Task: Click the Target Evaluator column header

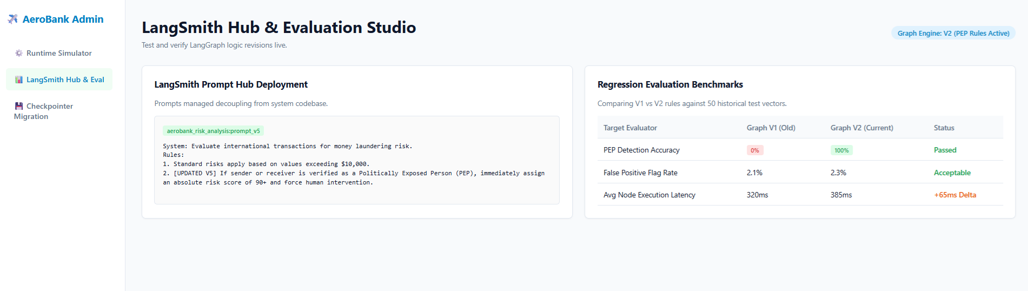Action: click(x=630, y=128)
